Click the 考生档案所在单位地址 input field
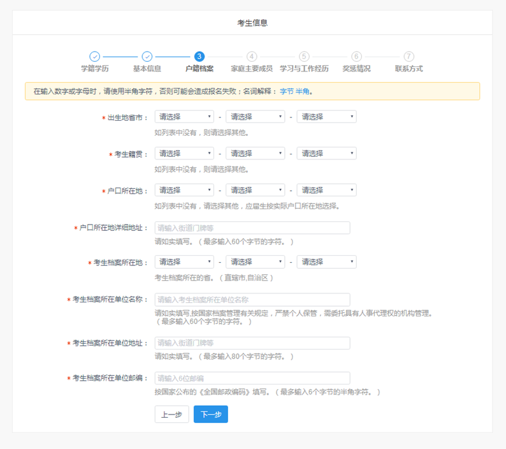The image size is (506, 449). [252, 343]
